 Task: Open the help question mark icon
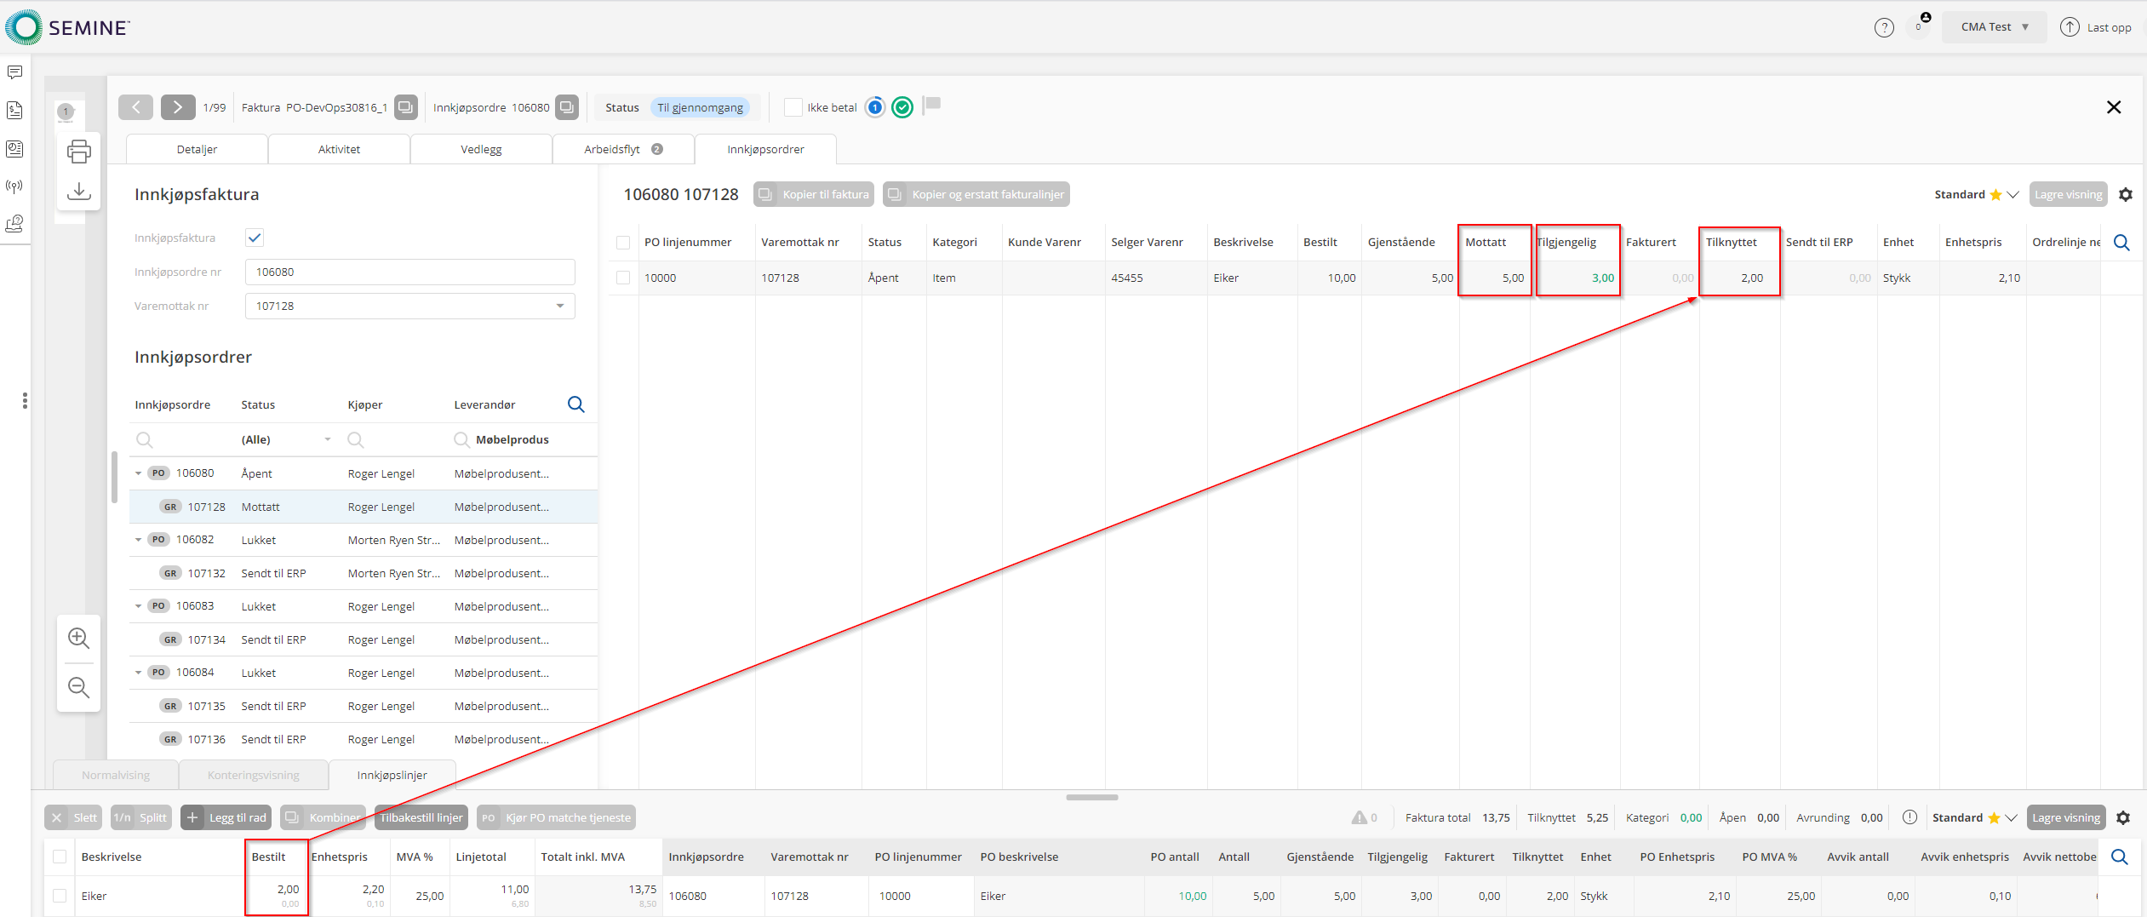1884,27
